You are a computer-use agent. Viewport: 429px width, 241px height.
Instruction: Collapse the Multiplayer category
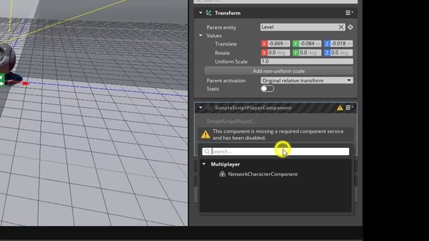[x=204, y=164]
